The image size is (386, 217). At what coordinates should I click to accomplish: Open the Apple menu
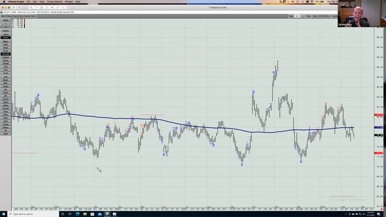click(x=4, y=1)
